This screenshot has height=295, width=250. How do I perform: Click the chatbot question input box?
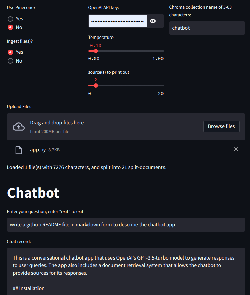click(126, 225)
